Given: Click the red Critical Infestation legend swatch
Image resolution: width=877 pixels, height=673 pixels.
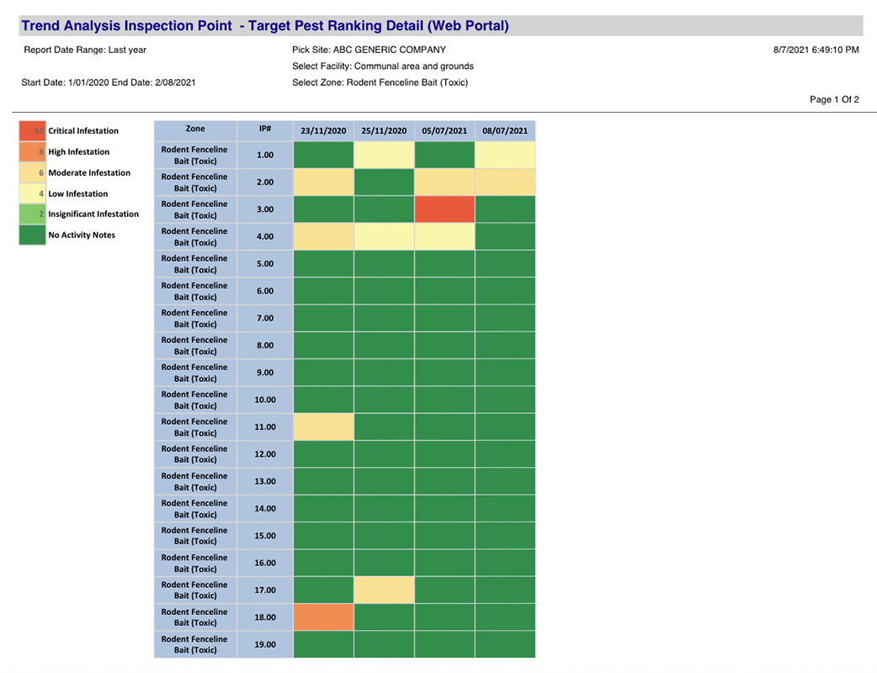Looking at the screenshot, I should (32, 131).
